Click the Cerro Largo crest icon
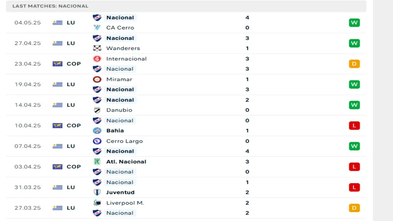 click(x=97, y=141)
